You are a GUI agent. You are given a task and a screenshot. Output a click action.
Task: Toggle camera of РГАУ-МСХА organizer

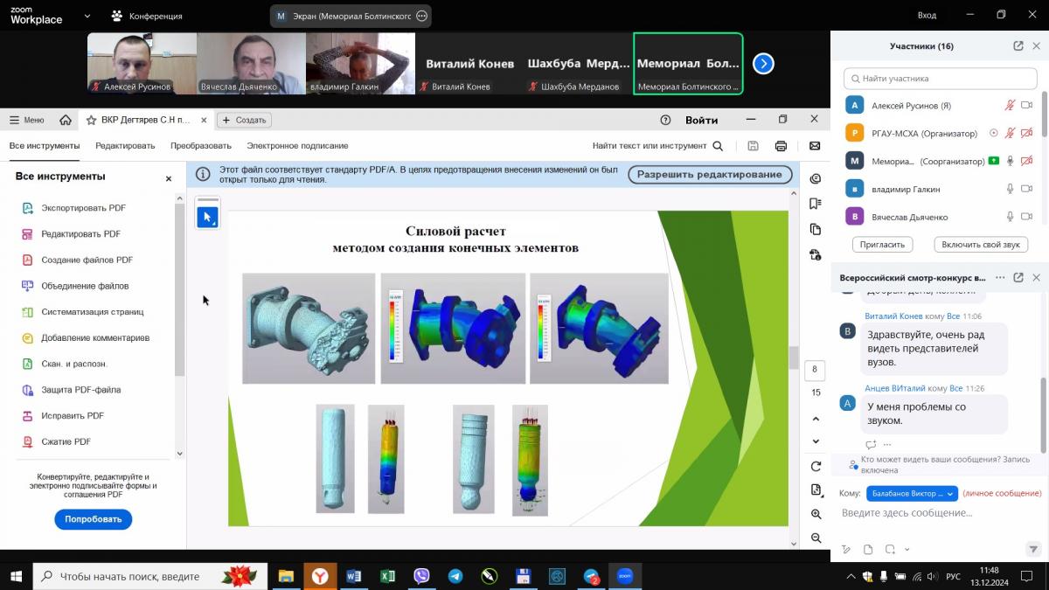click(1027, 134)
